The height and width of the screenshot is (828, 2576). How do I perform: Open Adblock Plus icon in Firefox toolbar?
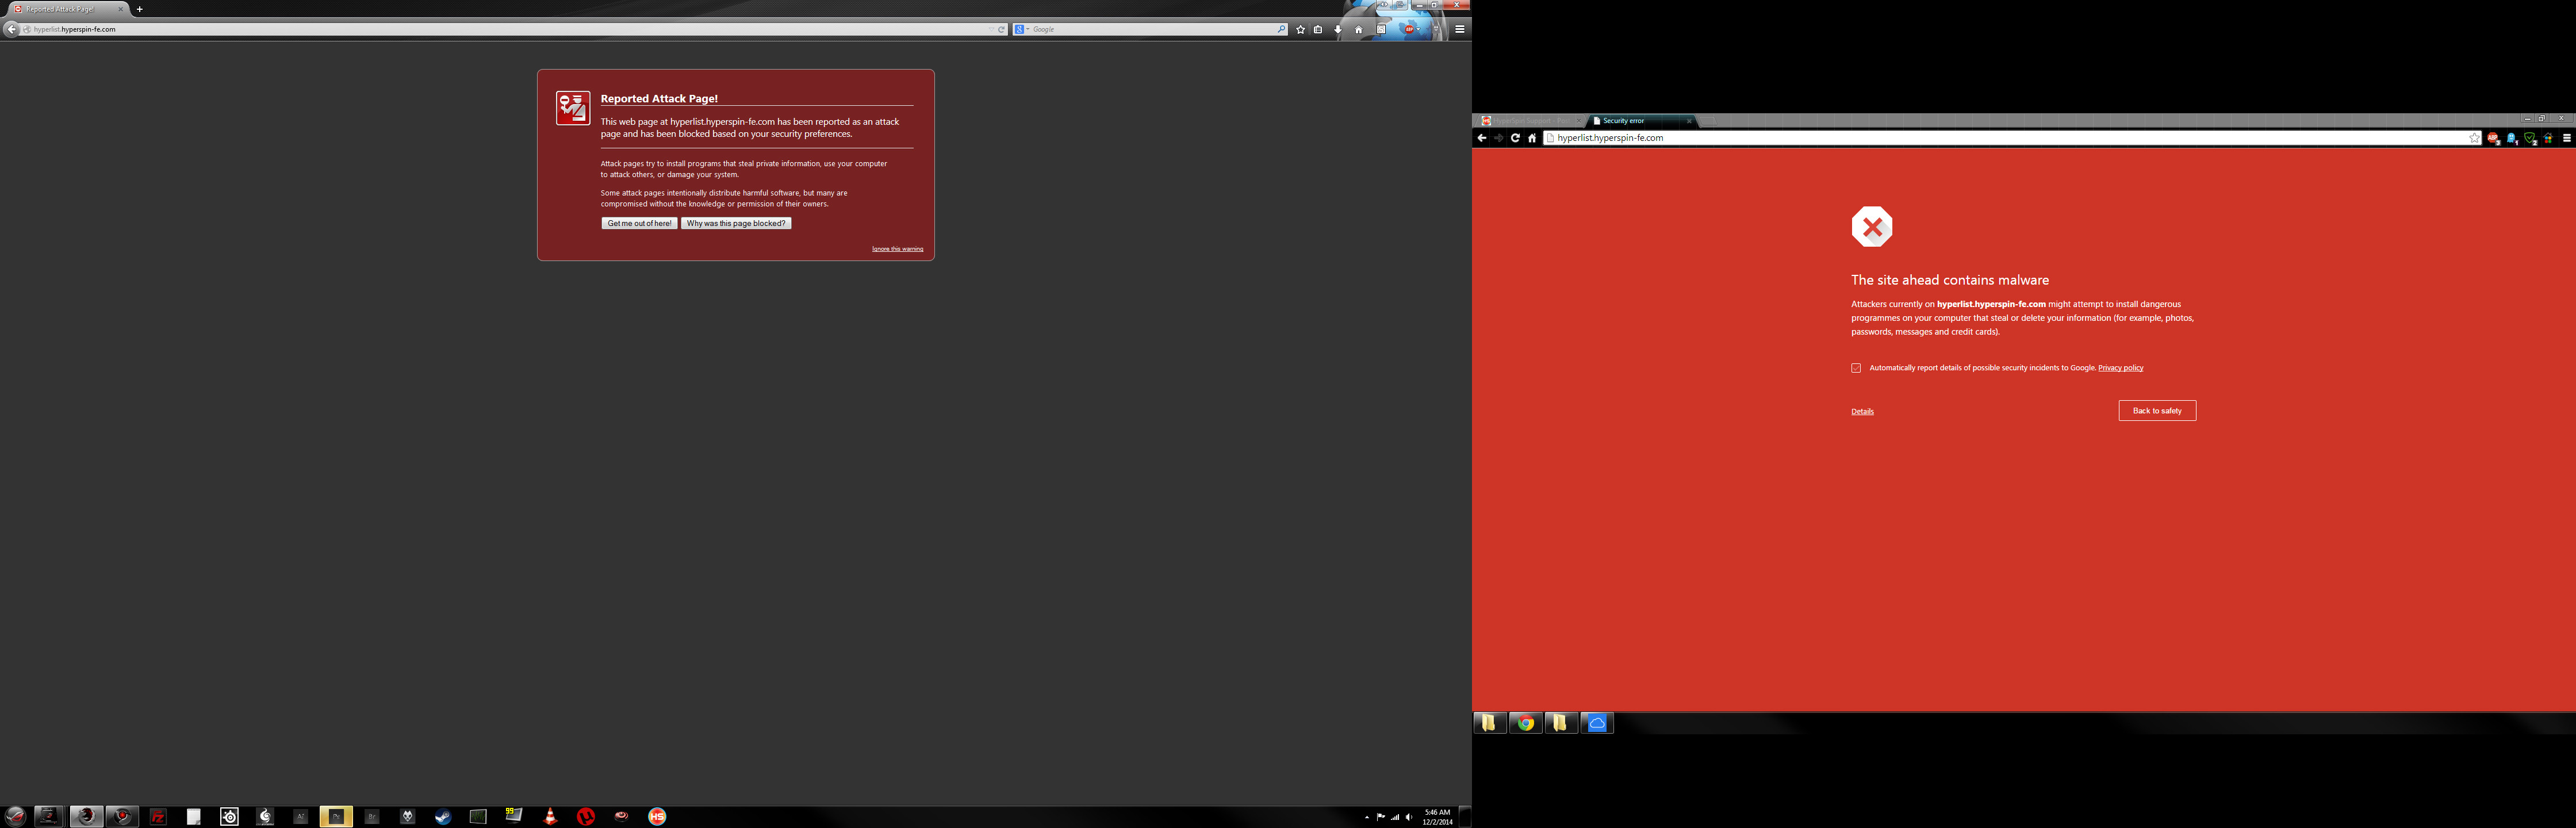(x=1409, y=29)
